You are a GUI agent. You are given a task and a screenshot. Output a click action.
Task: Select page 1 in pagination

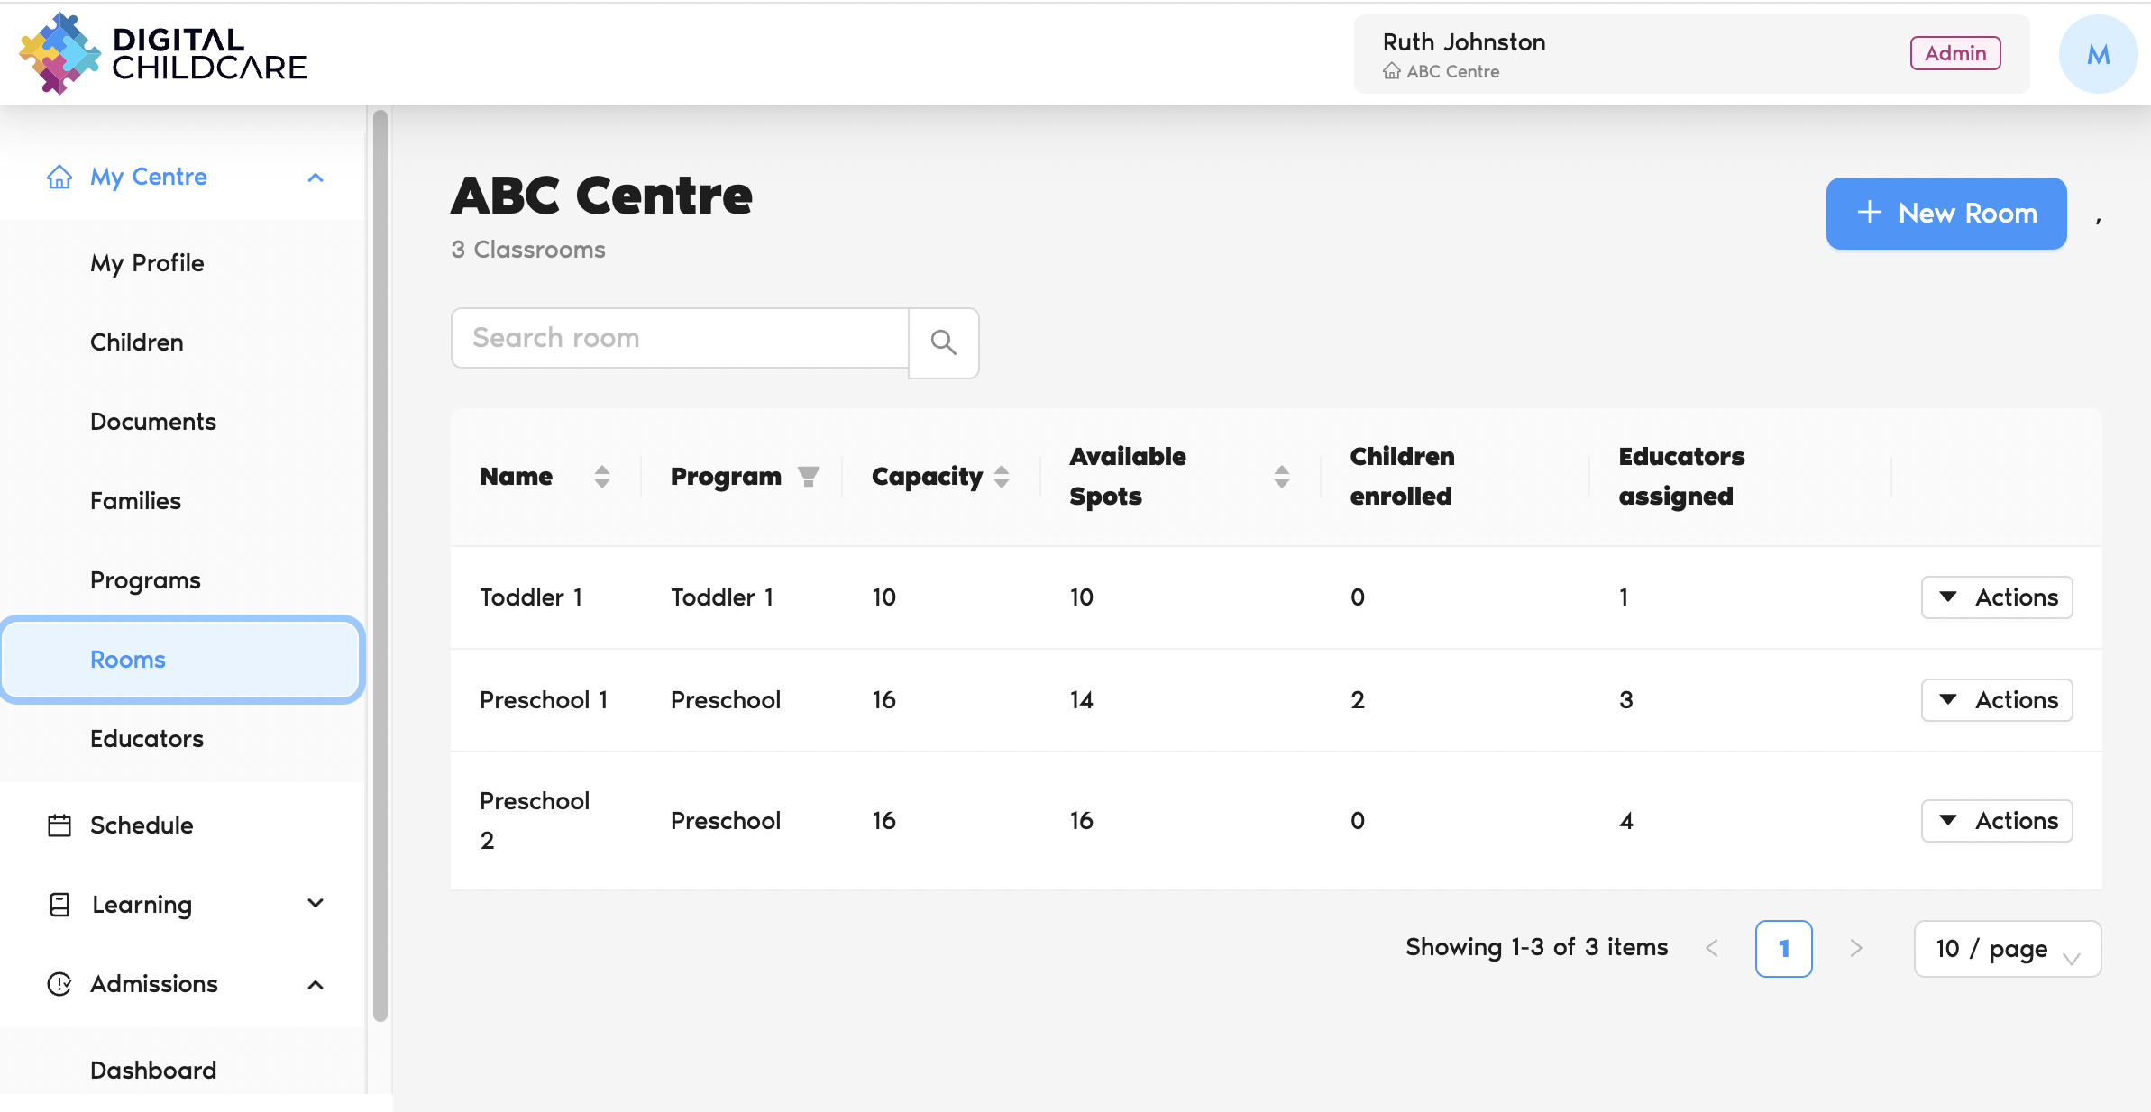(x=1783, y=949)
